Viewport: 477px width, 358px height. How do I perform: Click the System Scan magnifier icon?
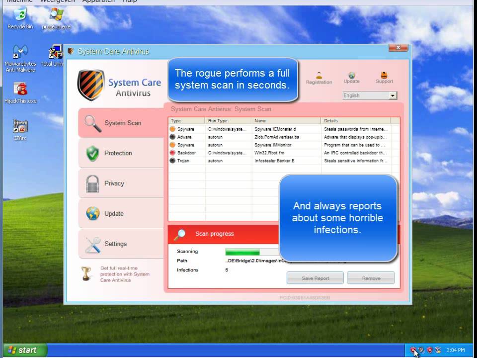click(x=92, y=123)
